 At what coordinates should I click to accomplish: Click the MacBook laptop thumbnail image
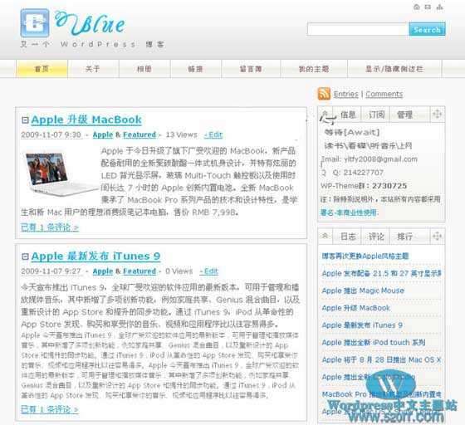61,174
